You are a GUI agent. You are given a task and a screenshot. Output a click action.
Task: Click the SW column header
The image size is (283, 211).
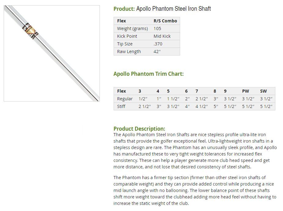263,91
